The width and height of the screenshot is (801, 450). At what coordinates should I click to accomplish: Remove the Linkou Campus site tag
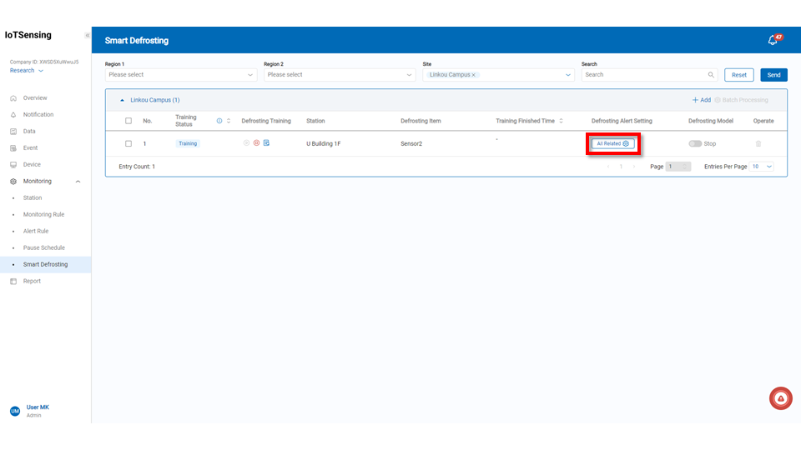474,75
